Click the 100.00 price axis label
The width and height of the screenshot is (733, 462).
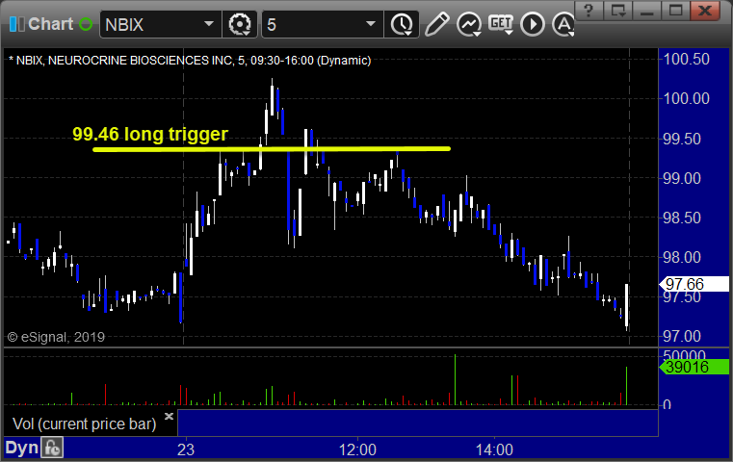click(x=686, y=98)
